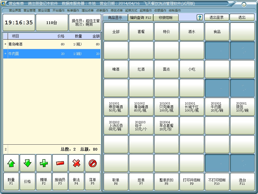Open help with the question mark icon
Viewport: 258px width, 194px height.
pos(200,17)
